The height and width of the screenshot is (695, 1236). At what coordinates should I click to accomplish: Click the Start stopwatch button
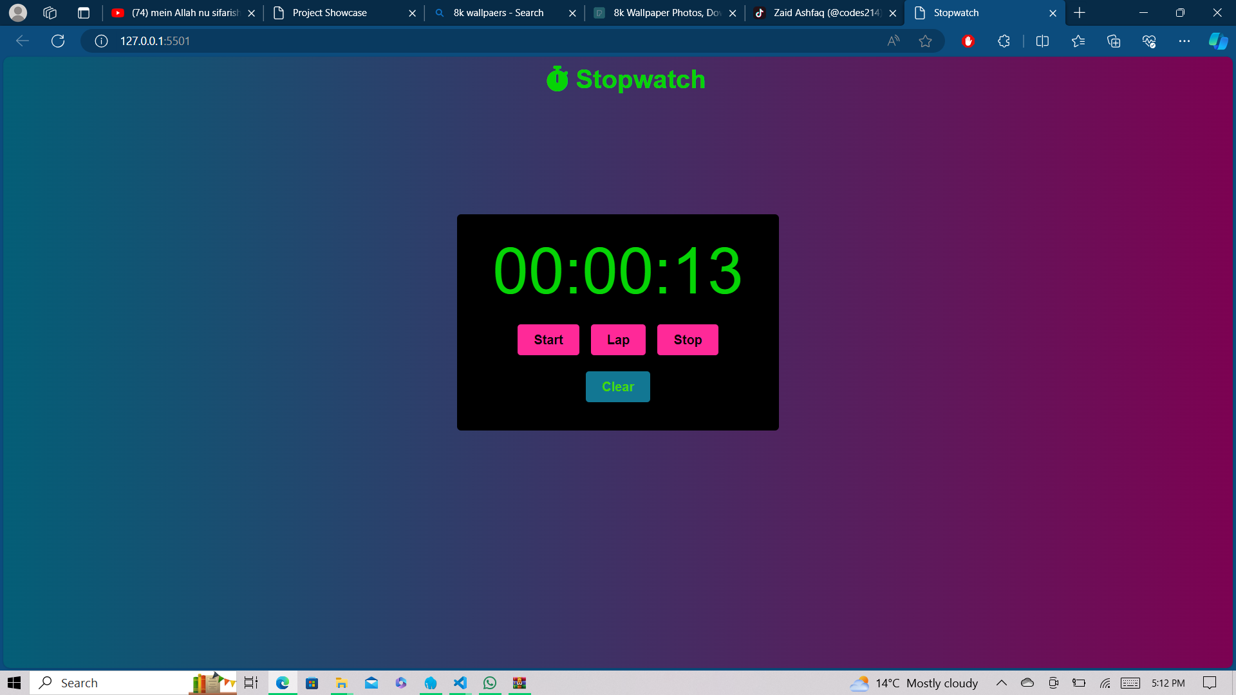(548, 340)
